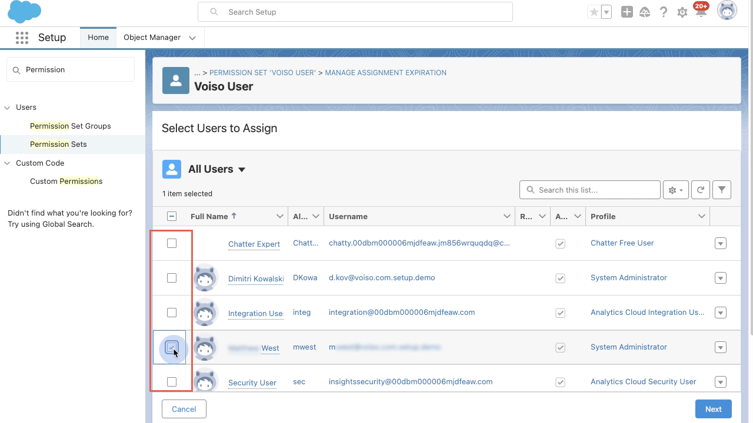Click the All Users list view icon
The width and height of the screenshot is (753, 423).
click(x=172, y=169)
